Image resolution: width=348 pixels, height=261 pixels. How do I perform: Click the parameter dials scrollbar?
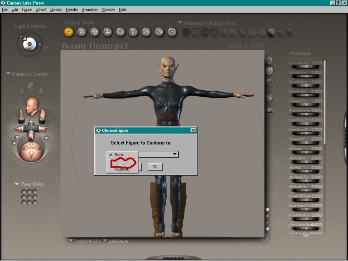[x=325, y=102]
